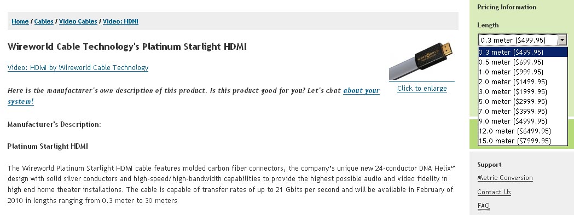Image resolution: width=574 pixels, height=215 pixels.
Task: Choose 3.0 meter ($1999.95) length
Action: [x=523, y=91]
